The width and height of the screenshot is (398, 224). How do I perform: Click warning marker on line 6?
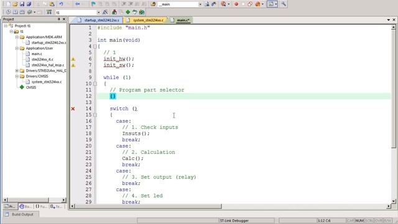click(73, 59)
